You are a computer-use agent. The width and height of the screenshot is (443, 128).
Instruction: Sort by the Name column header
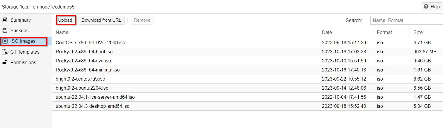(x=62, y=32)
